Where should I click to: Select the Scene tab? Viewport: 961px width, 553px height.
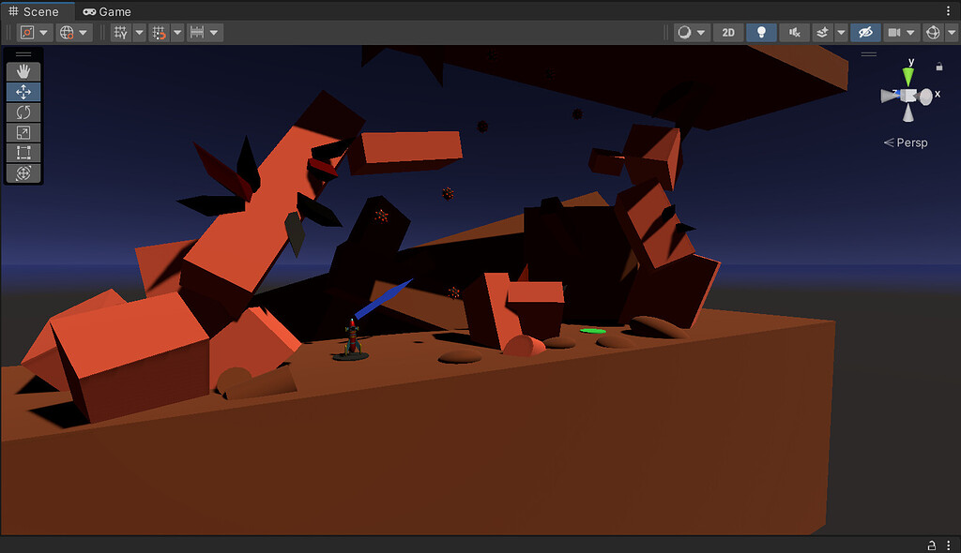click(x=34, y=11)
